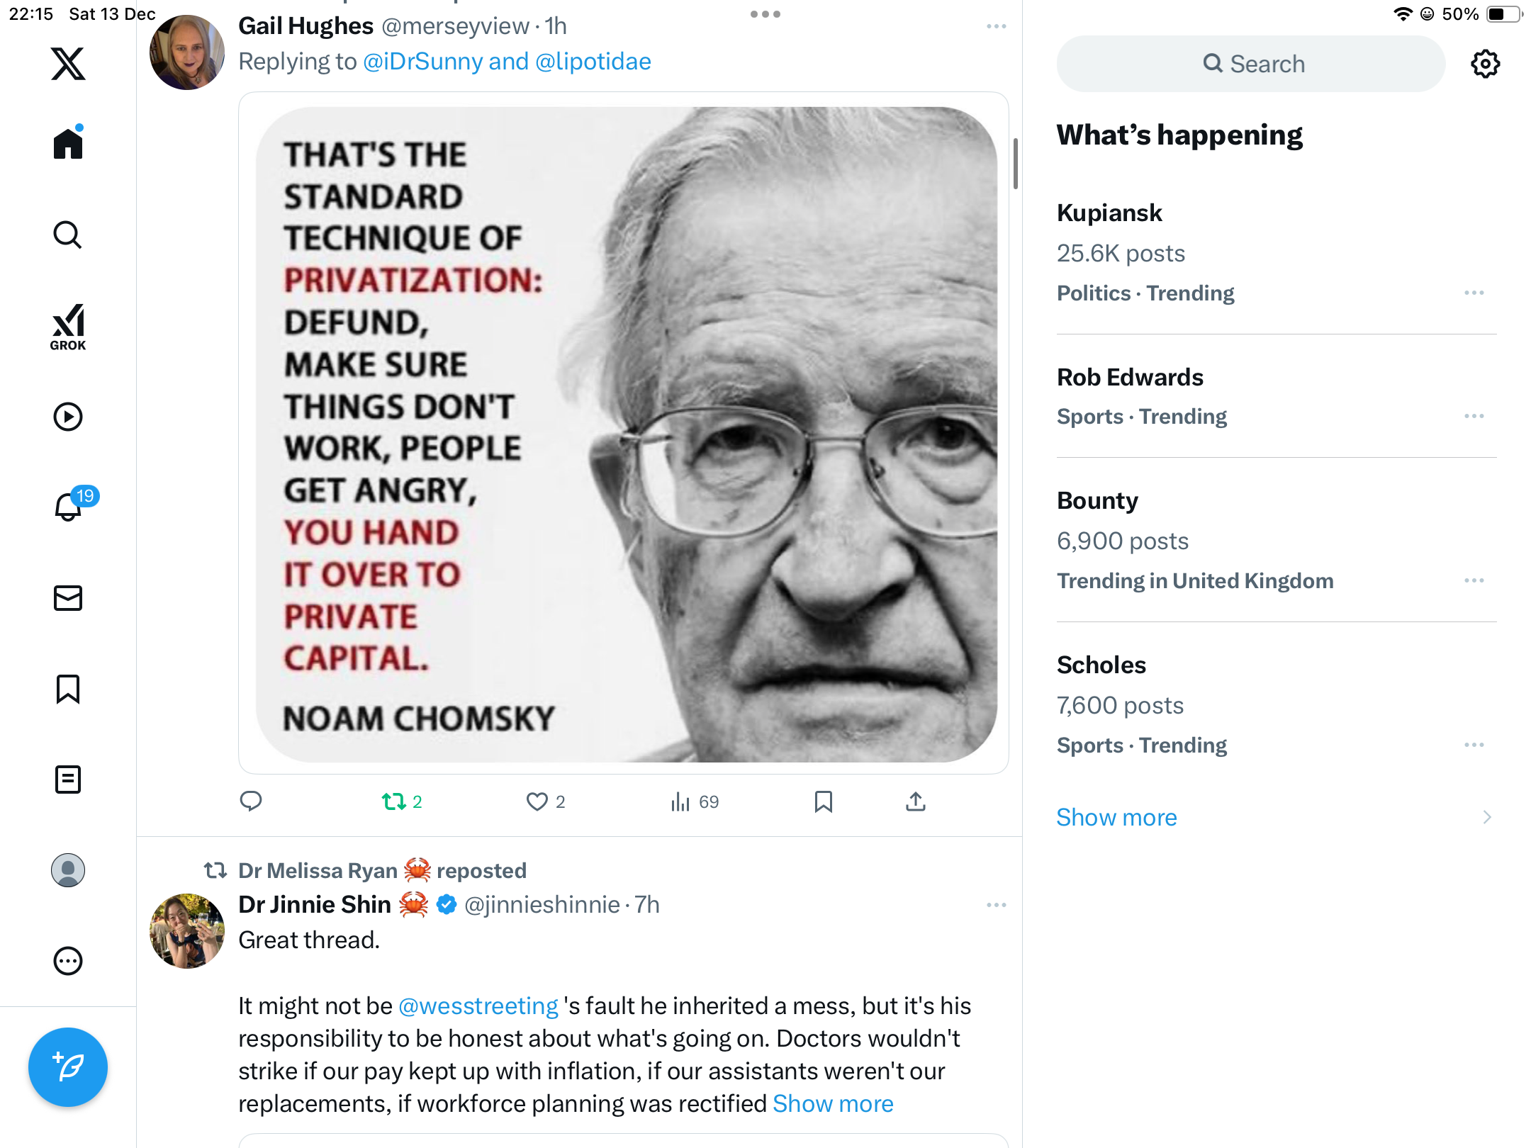Click the @wesstreeting mention link
Viewport: 1531px width, 1148px height.
pos(478,1006)
